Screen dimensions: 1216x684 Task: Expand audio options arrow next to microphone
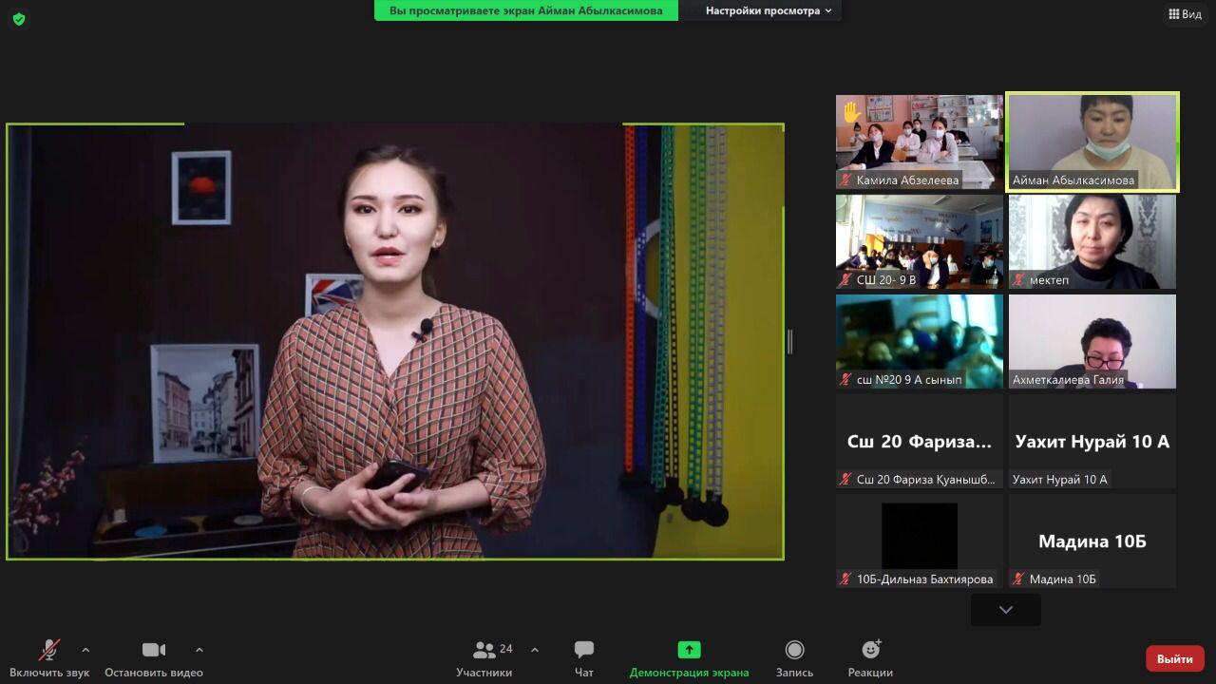(85, 650)
